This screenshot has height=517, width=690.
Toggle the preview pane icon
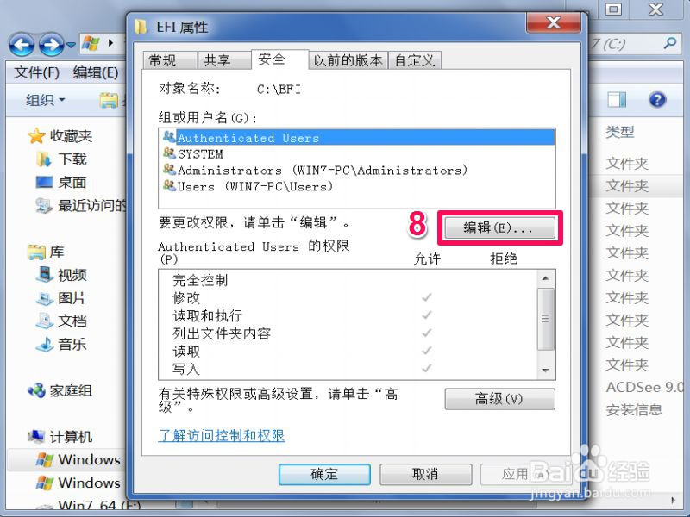click(x=617, y=100)
